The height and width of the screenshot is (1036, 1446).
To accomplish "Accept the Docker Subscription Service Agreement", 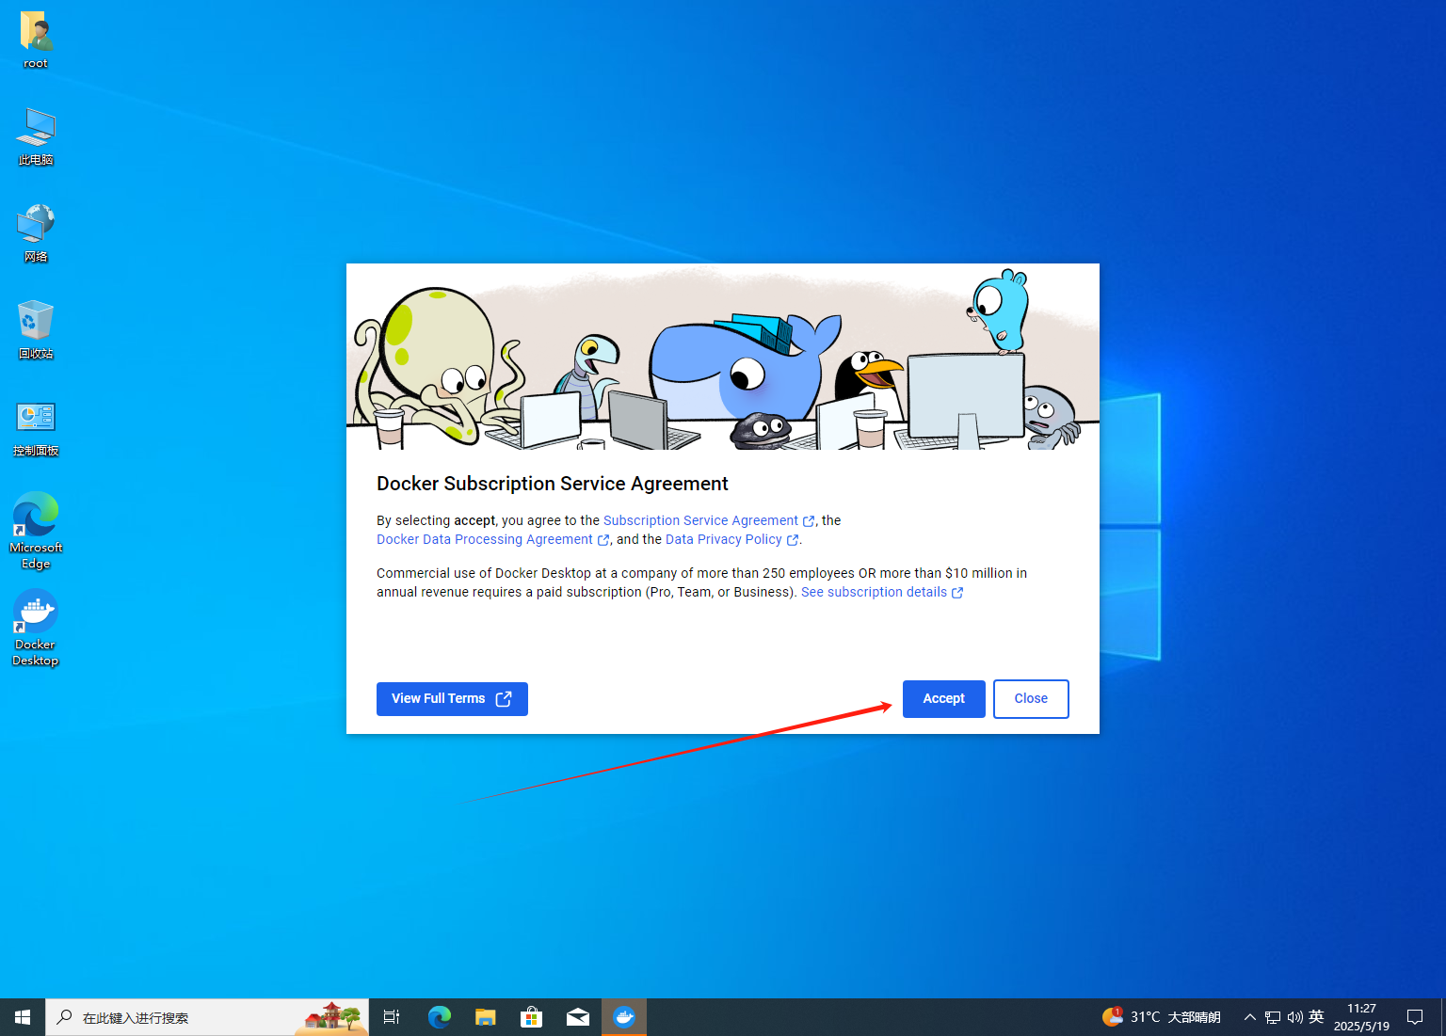I will 943,698.
